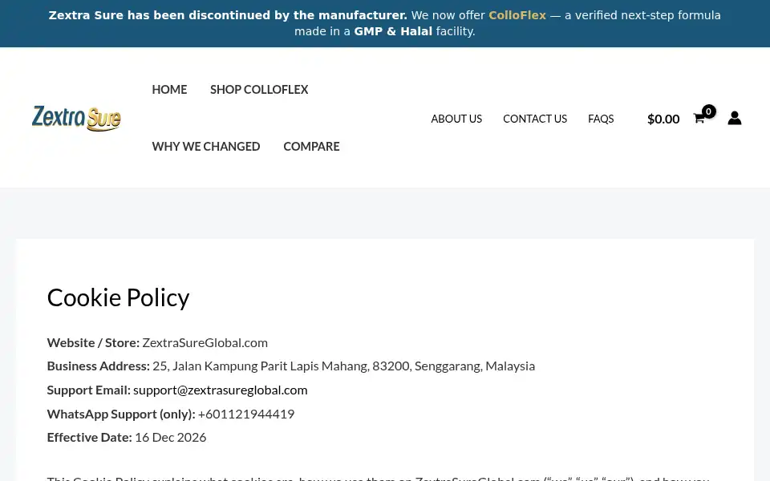Click the business address text
The image size is (770, 481).
(343, 366)
